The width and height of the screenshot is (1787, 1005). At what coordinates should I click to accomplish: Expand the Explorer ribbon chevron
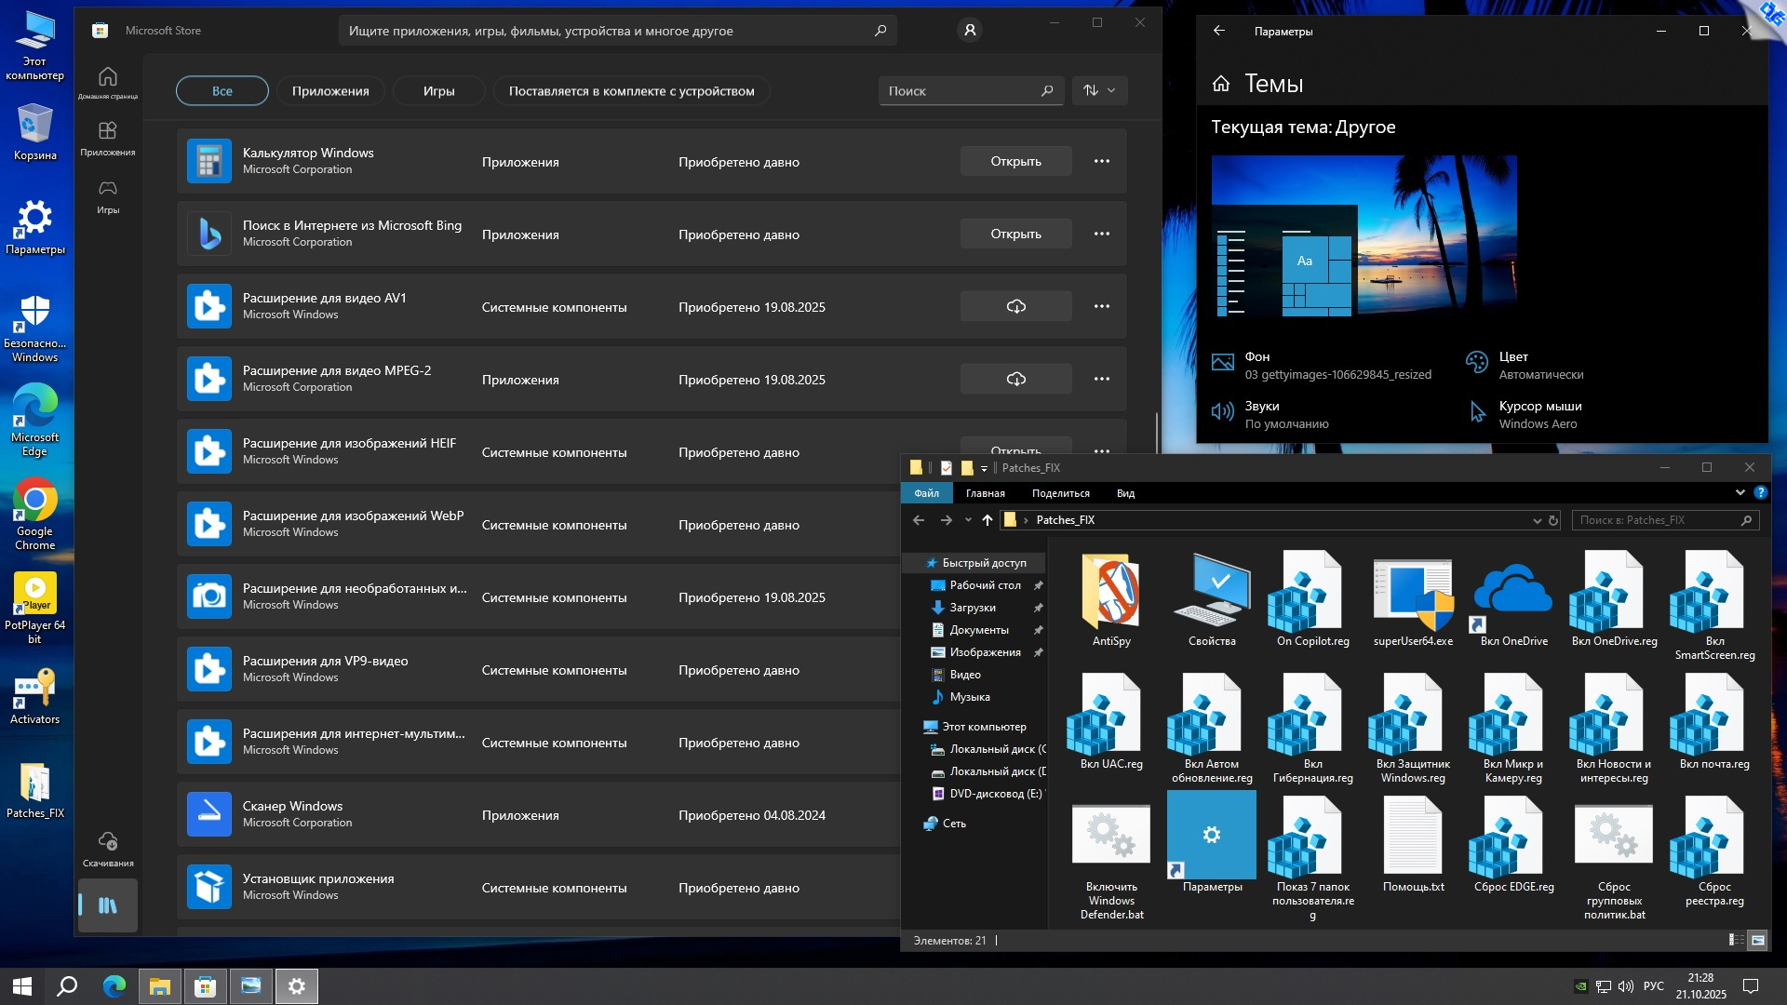coord(1740,492)
